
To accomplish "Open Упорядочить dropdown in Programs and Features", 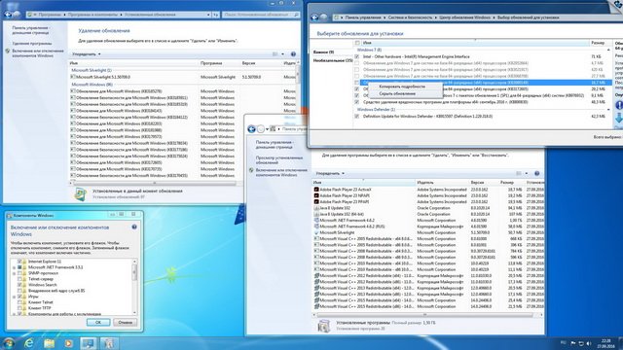I will coord(330,173).
